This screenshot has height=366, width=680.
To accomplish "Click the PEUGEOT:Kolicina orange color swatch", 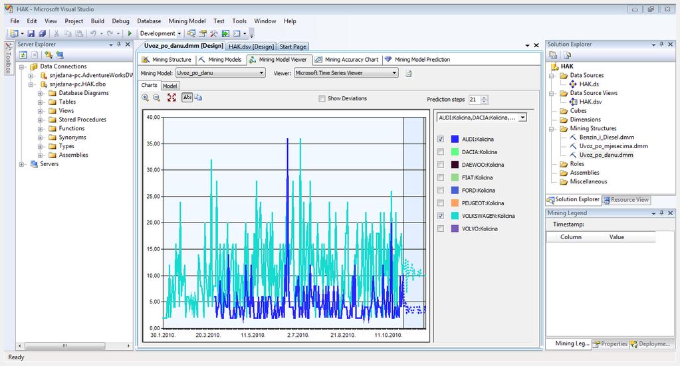I will [x=455, y=203].
